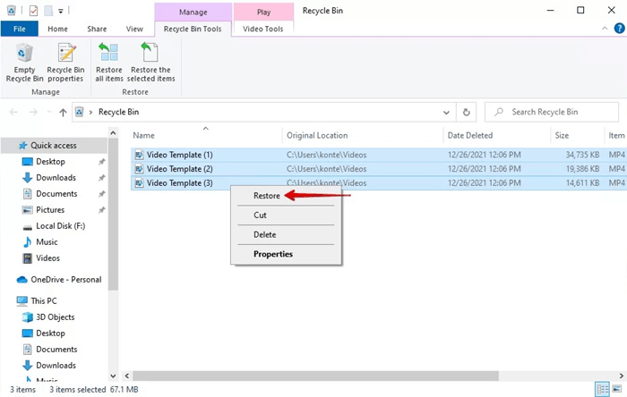This screenshot has height=397, width=627.
Task: Switch to the Home ribbon tab
Action: [x=57, y=29]
